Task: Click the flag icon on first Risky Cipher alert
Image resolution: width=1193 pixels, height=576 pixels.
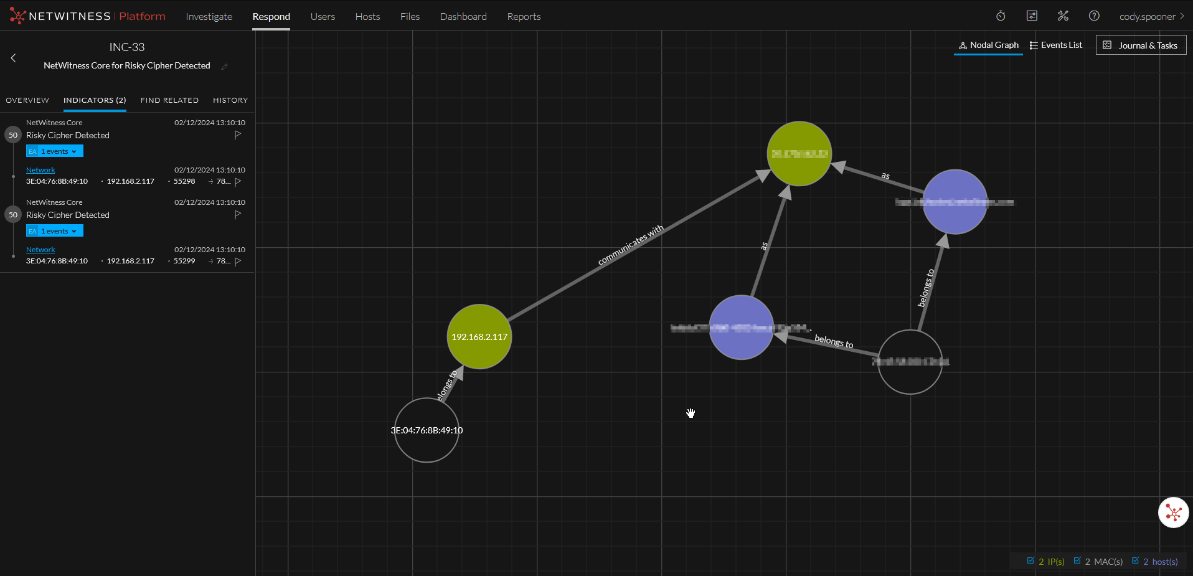Action: [238, 135]
